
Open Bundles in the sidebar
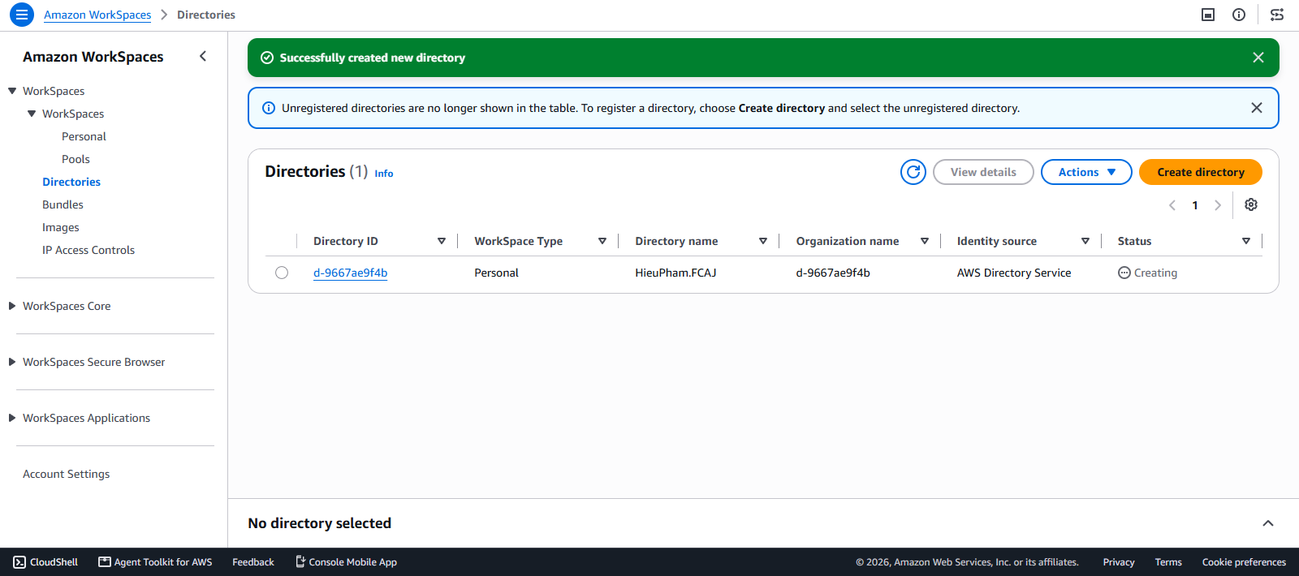(63, 204)
